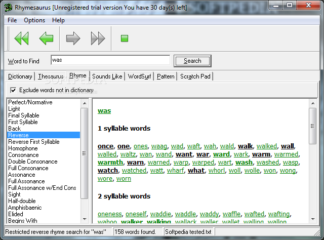Jump to last entry with double right arrow

point(98,38)
